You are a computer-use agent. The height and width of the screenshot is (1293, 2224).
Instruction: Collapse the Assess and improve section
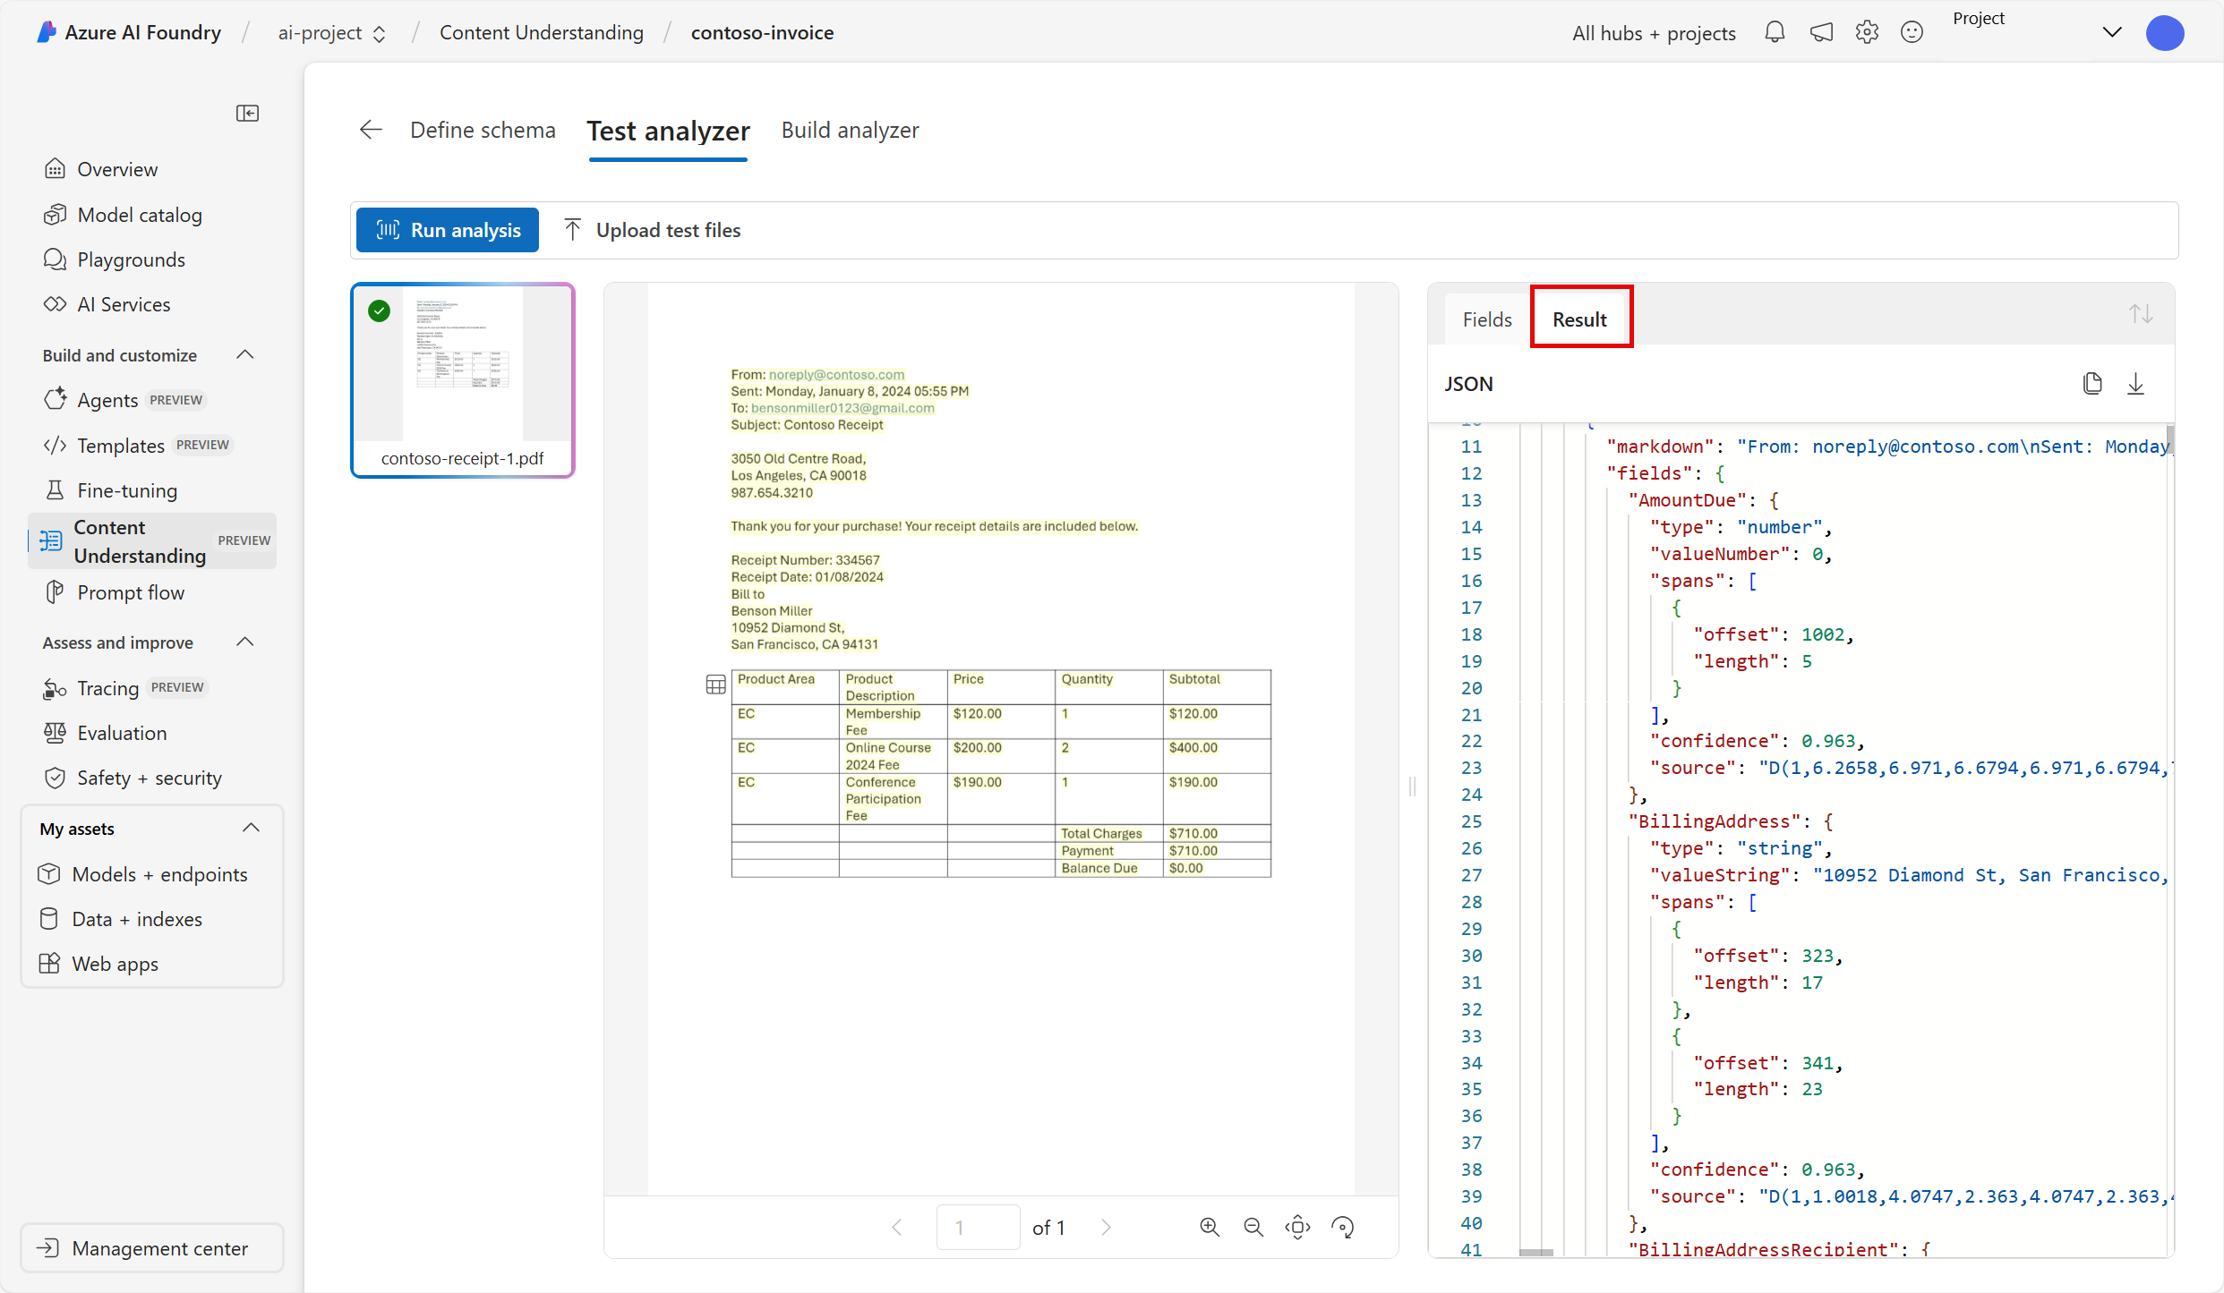pyautogui.click(x=245, y=642)
